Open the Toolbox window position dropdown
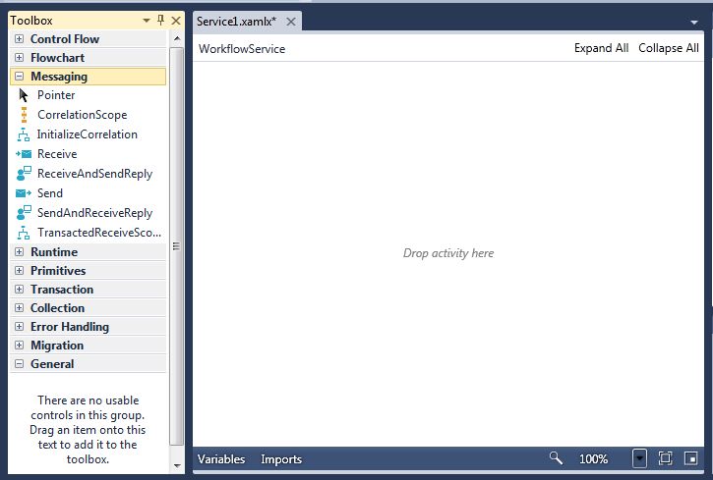 147,21
